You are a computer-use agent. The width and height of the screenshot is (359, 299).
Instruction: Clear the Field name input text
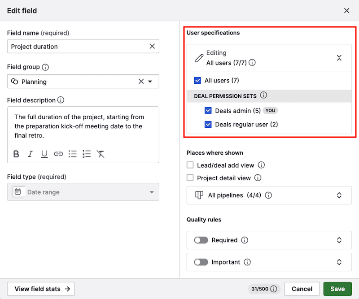pos(152,46)
